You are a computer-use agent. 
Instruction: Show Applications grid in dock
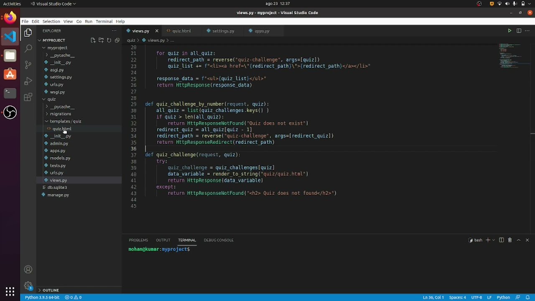coord(10,291)
